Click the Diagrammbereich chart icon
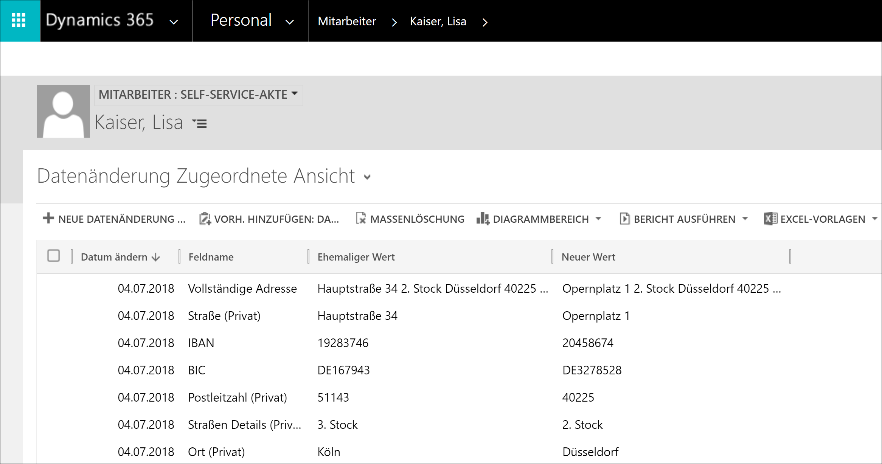 coord(483,219)
